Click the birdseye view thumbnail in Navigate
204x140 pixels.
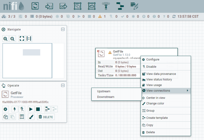33,61
